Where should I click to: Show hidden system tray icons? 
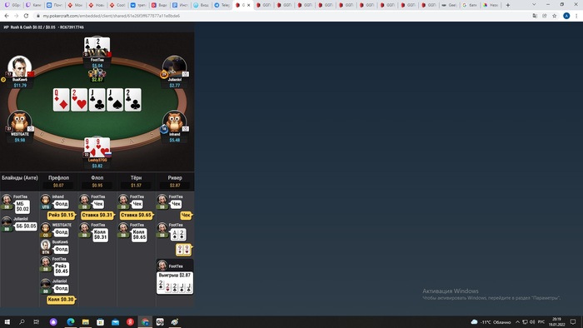(517, 322)
